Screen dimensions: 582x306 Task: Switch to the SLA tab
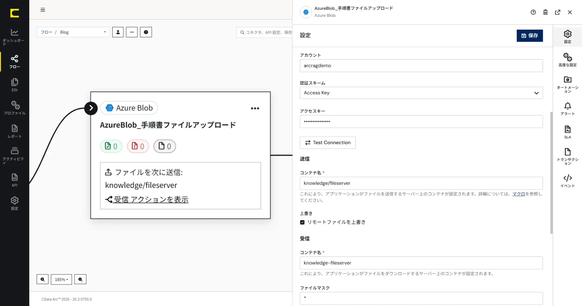[x=567, y=132]
